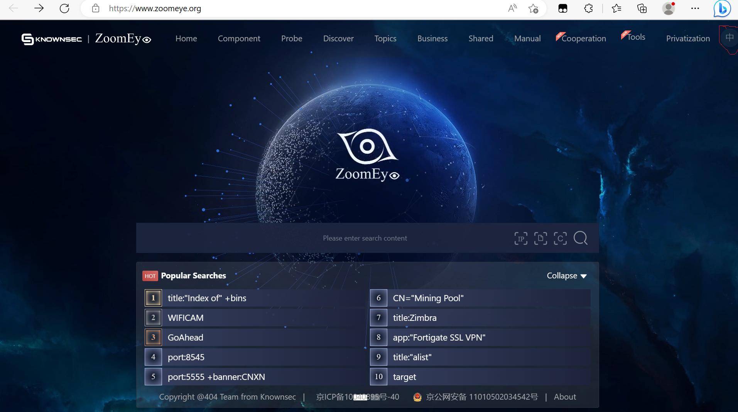Viewport: 738px width, 412px height.
Task: Open the Discover nav item
Action: point(338,39)
